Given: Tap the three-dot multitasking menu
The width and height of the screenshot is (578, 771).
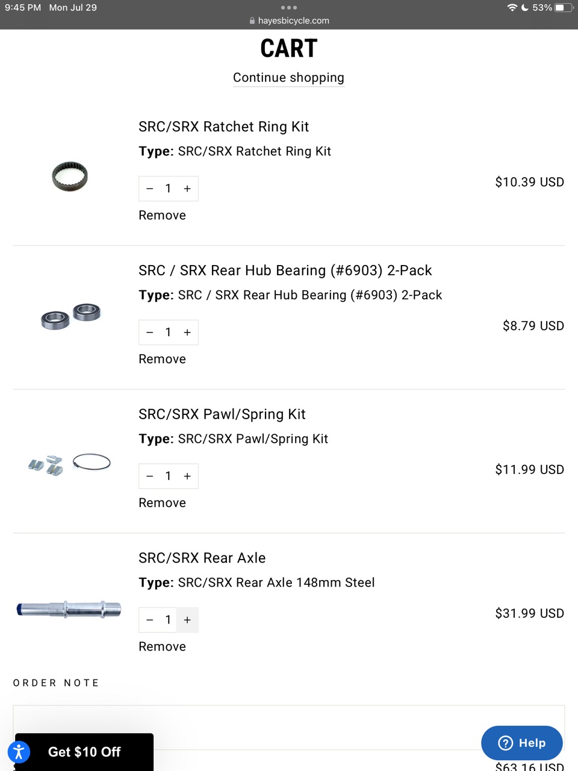Looking at the screenshot, I should pos(289,8).
